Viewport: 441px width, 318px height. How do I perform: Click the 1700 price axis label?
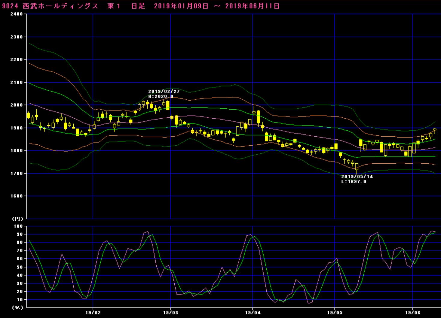coord(17,173)
